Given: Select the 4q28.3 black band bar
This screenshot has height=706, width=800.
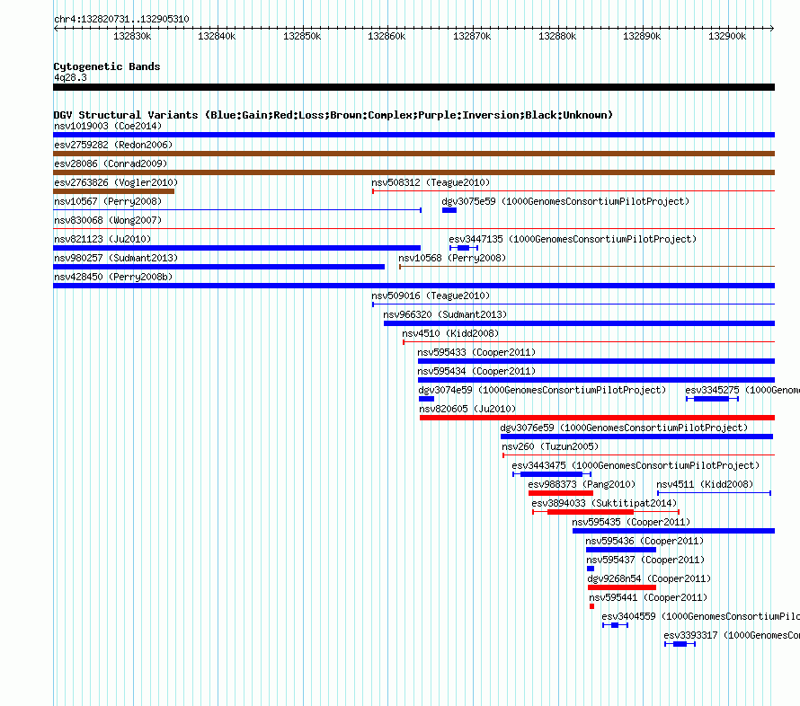Looking at the screenshot, I should (x=413, y=87).
